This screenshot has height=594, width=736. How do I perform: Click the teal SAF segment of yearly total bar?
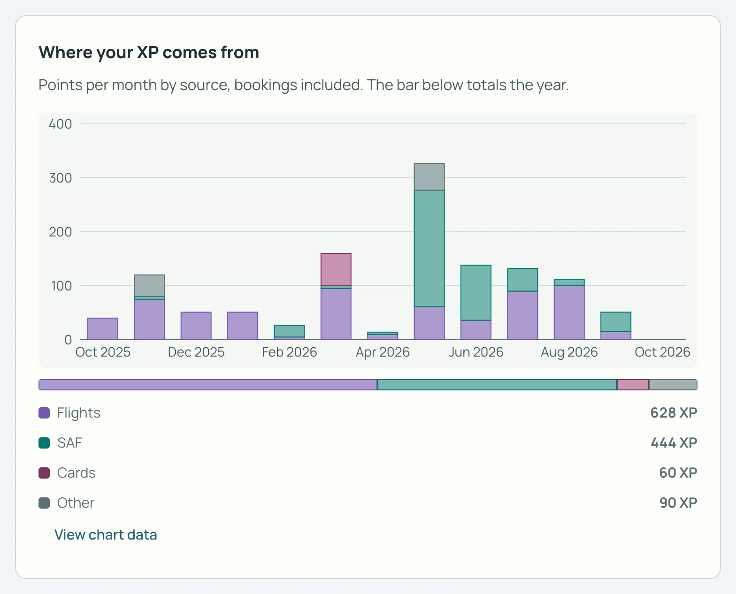tap(497, 385)
